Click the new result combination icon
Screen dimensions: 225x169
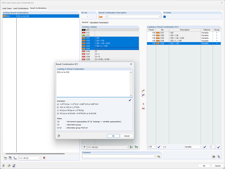[x=5, y=158]
